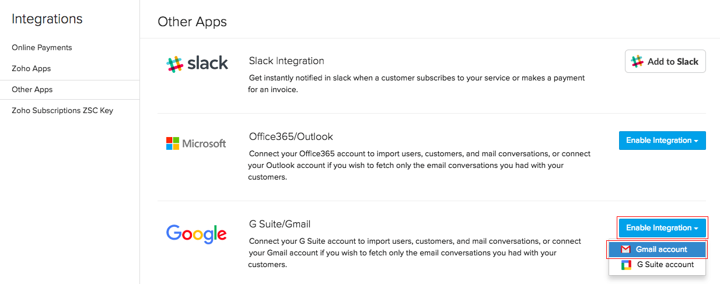Select Other Apps in the sidebar

[32, 90]
